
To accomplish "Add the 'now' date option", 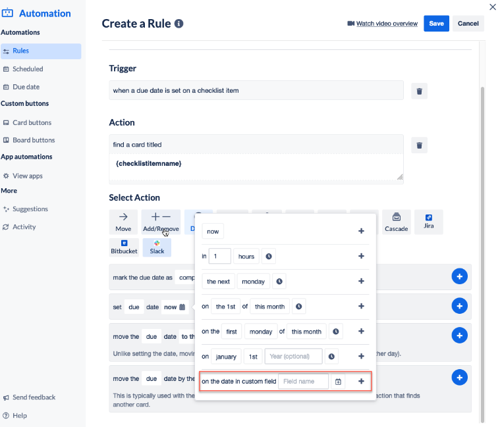I will click(x=361, y=231).
